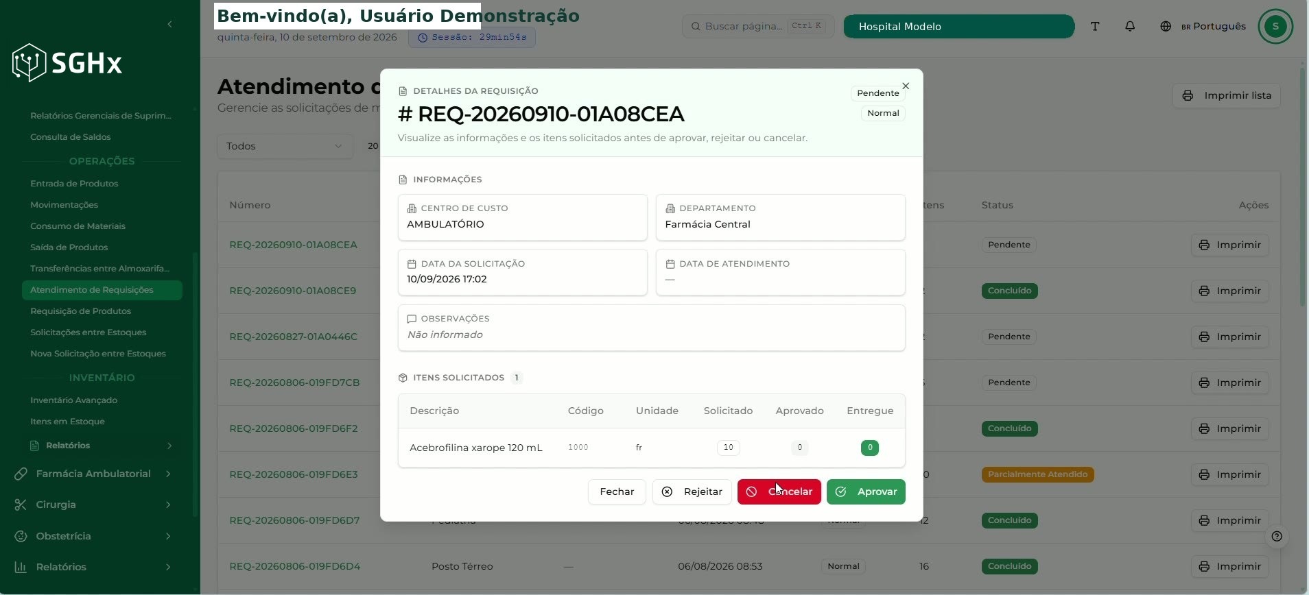The width and height of the screenshot is (1309, 595).
Task: Select Requisição de Produtos menu item
Action: click(x=80, y=311)
